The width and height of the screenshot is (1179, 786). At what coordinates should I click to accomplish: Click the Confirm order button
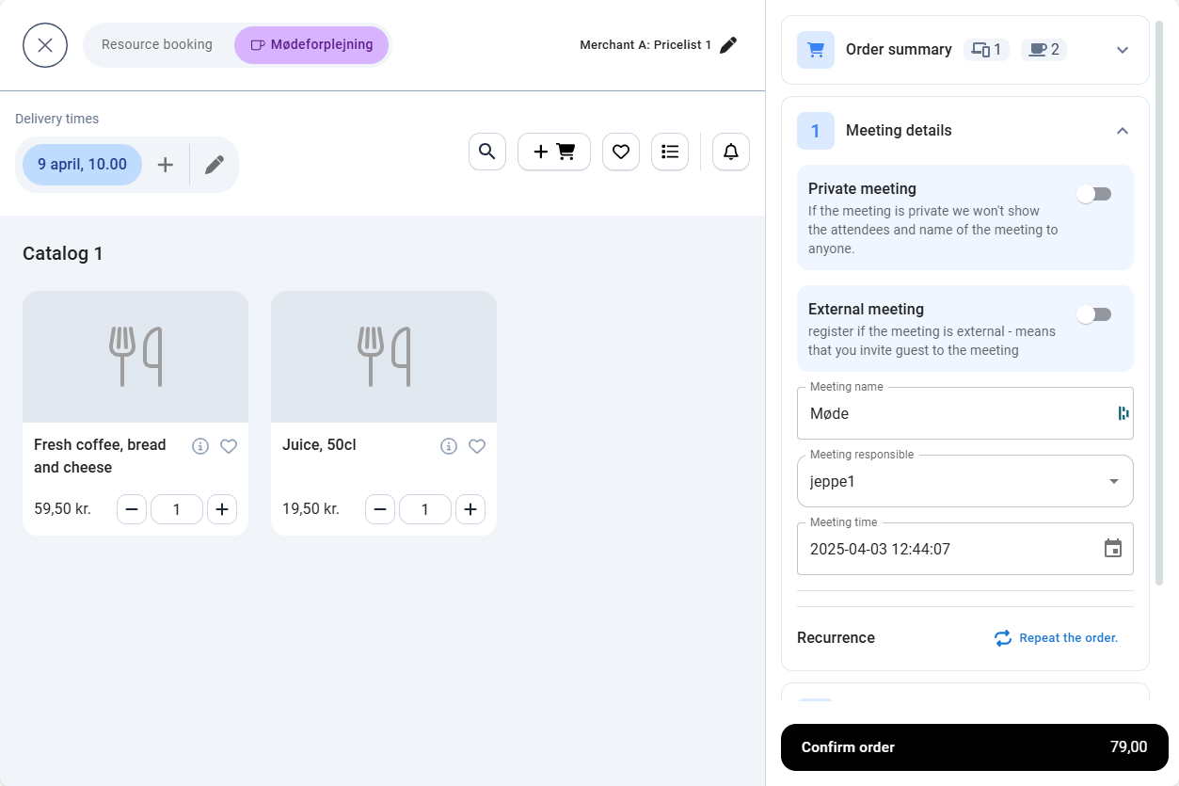[975, 747]
